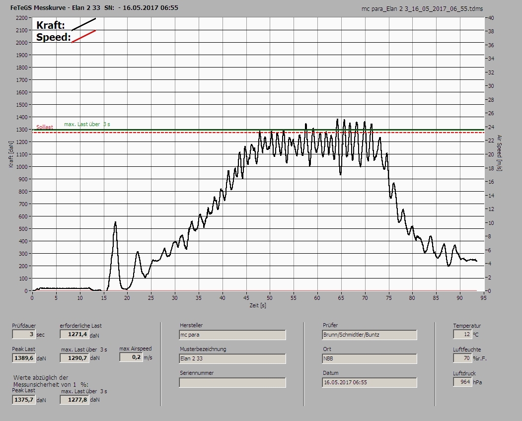The image size is (522, 421).
Task: Select the erforderliche Last field 1271,4
Action: [x=74, y=334]
